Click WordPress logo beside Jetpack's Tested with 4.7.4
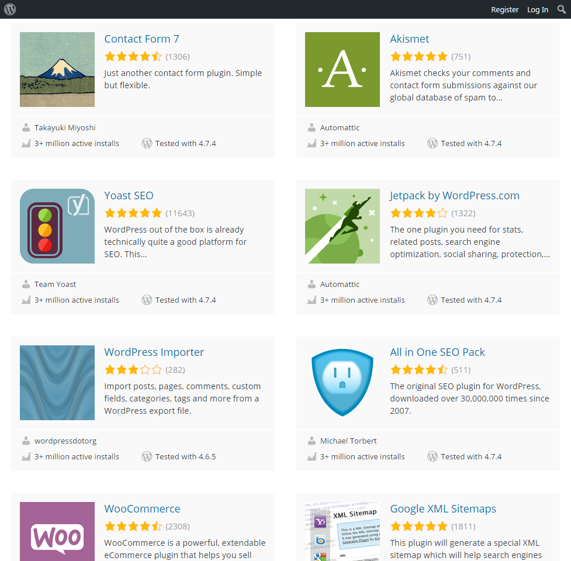The height and width of the screenshot is (561, 571). pos(432,300)
